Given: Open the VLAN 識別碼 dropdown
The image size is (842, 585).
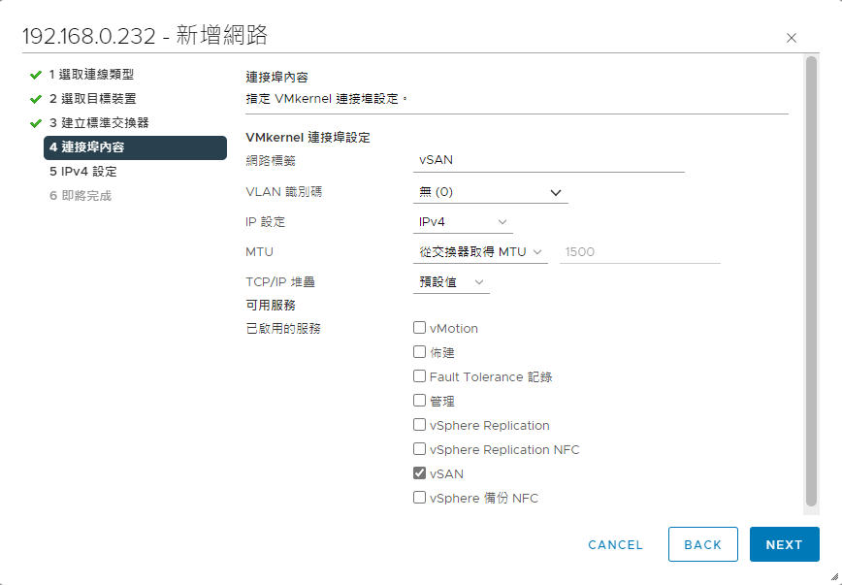Looking at the screenshot, I should [490, 192].
